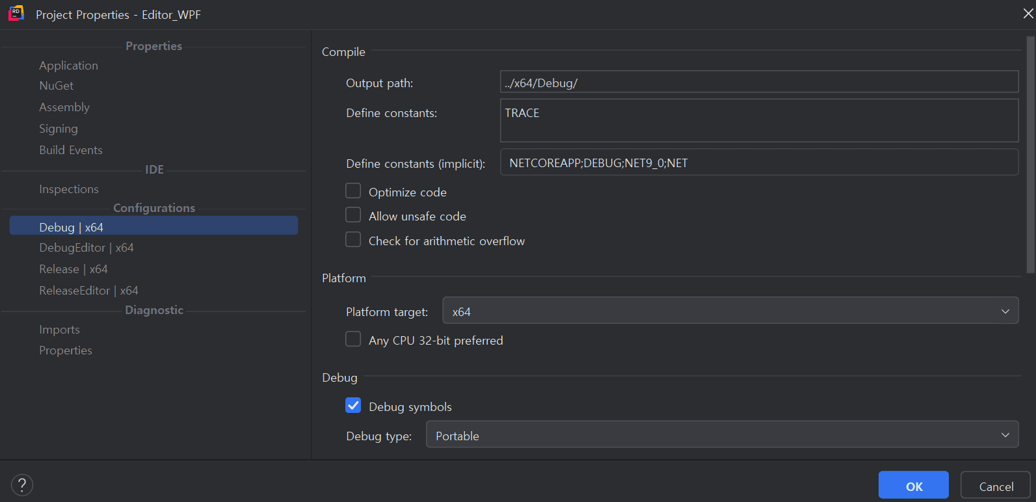Confirm with the OK button
Viewport: 1036px width, 502px height.
[914, 485]
